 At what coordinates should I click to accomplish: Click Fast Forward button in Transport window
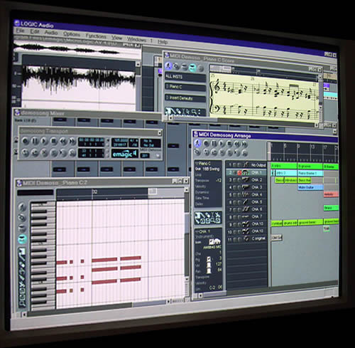pyautogui.click(x=72, y=142)
